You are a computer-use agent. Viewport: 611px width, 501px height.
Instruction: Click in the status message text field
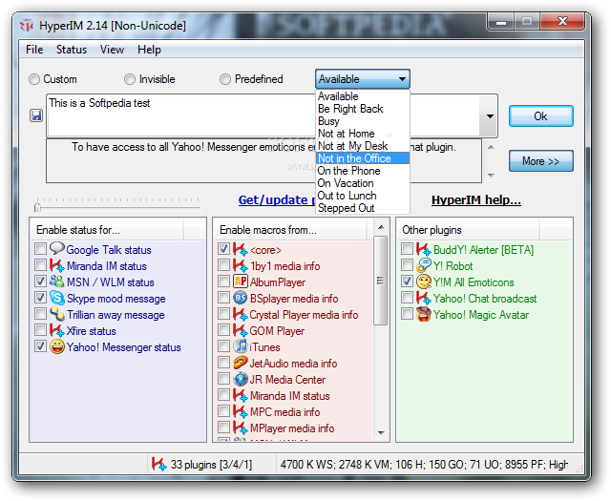click(x=264, y=115)
